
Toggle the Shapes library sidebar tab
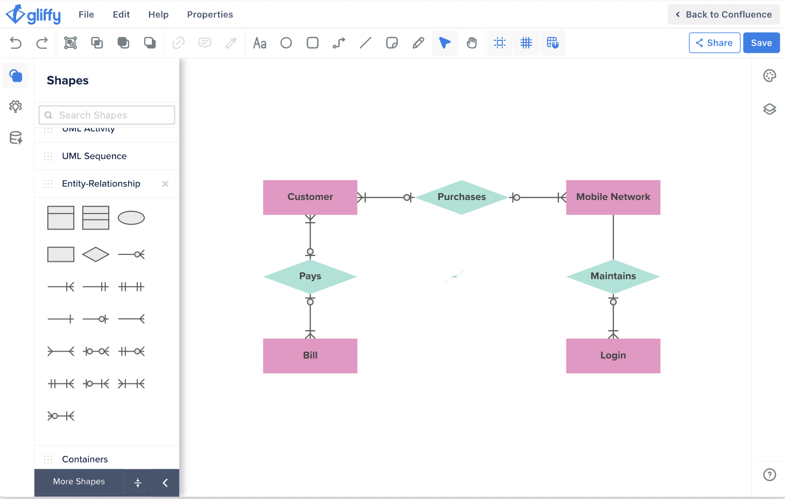[16, 76]
